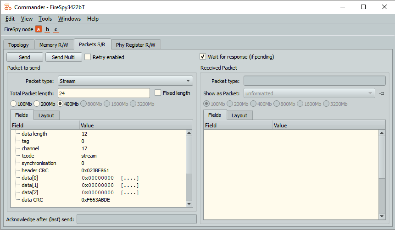
Task: Select the header CRC field row
Action: pos(99,170)
